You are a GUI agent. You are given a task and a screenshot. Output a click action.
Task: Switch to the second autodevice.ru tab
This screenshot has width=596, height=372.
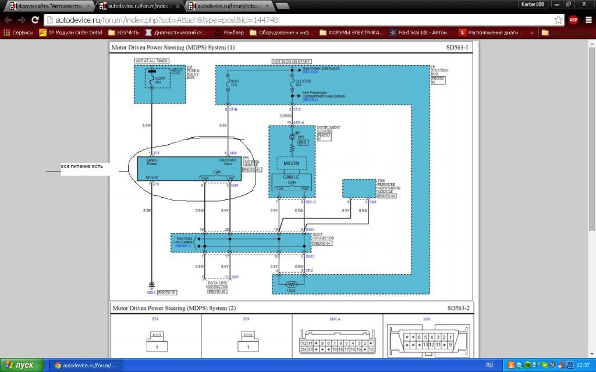[139, 6]
